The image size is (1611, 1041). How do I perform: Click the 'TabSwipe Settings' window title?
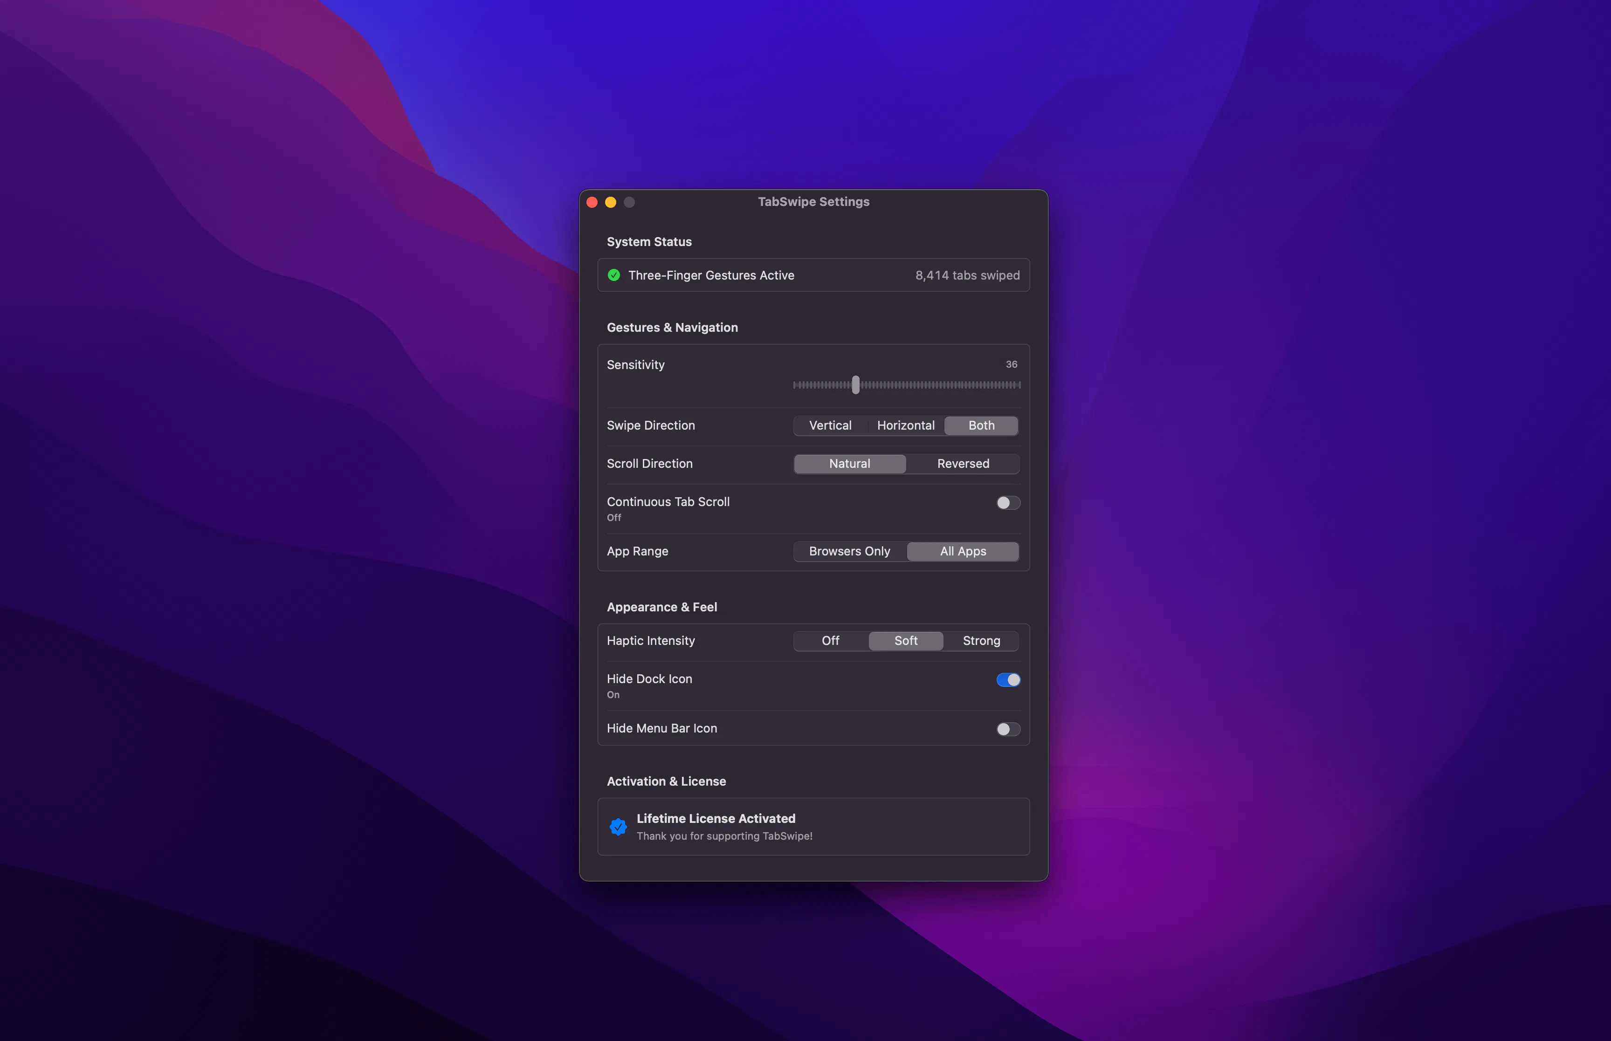(x=813, y=201)
